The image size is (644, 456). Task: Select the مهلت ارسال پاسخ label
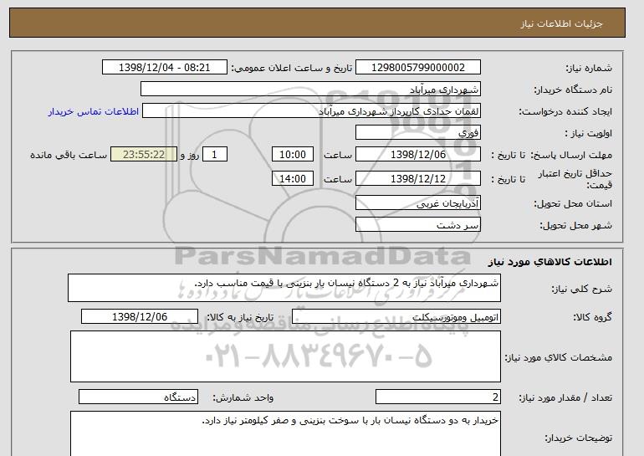point(571,155)
